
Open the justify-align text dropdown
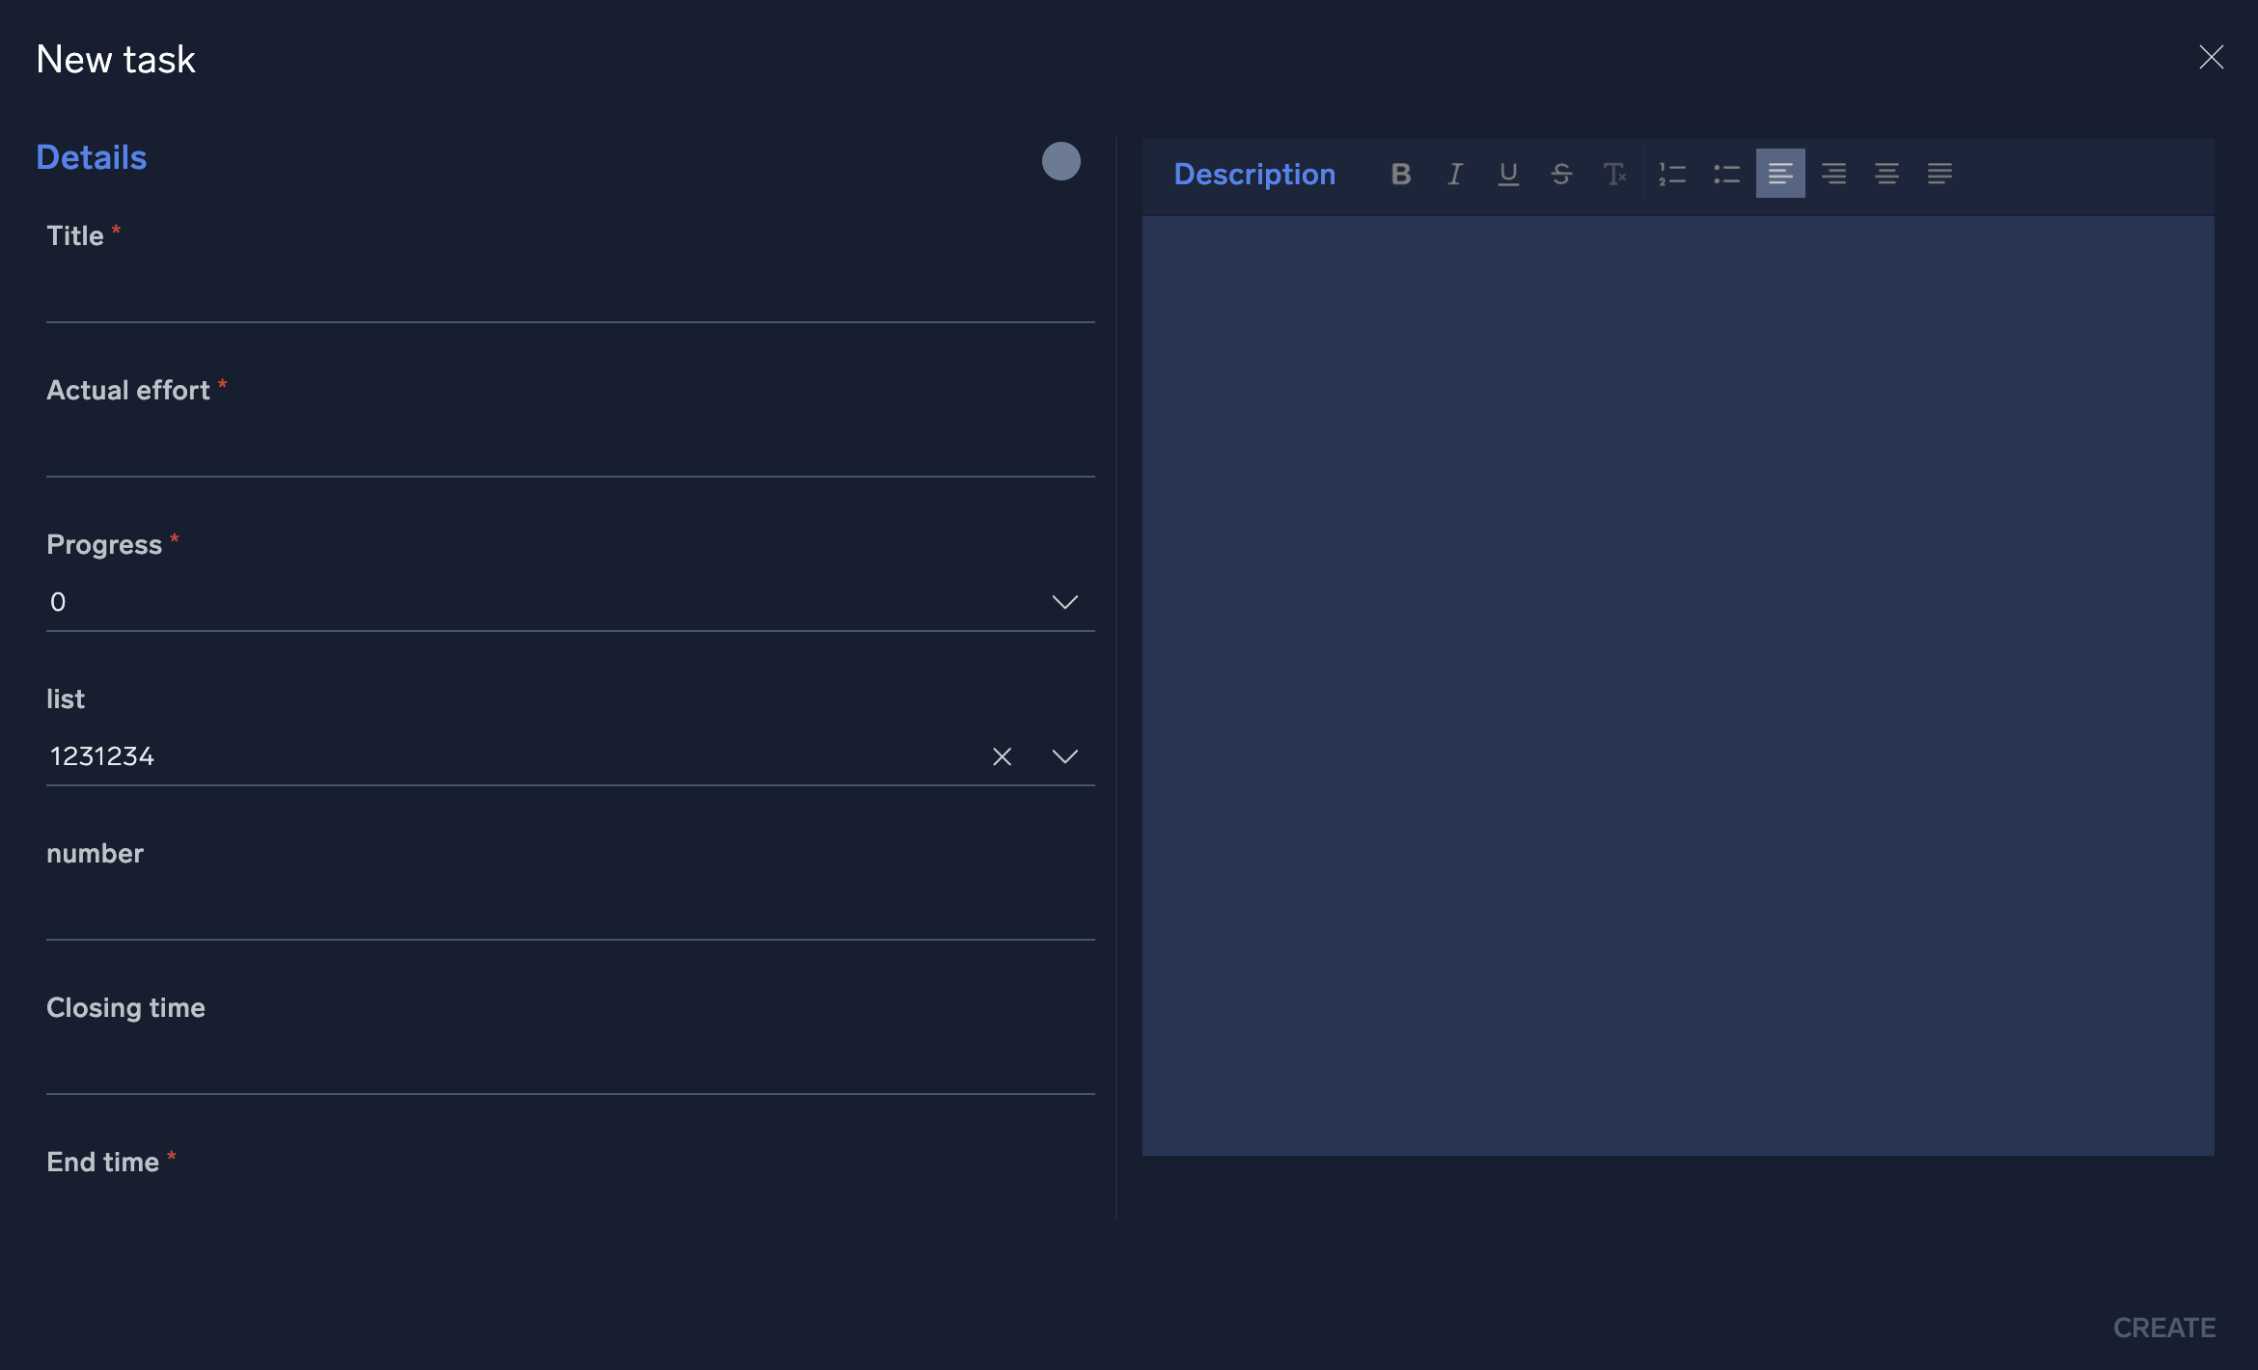click(1939, 173)
